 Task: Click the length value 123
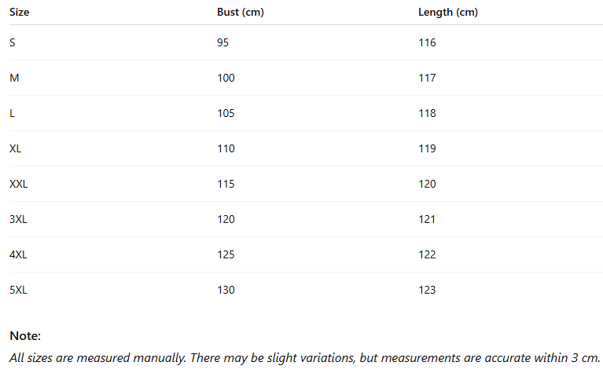[x=427, y=290]
